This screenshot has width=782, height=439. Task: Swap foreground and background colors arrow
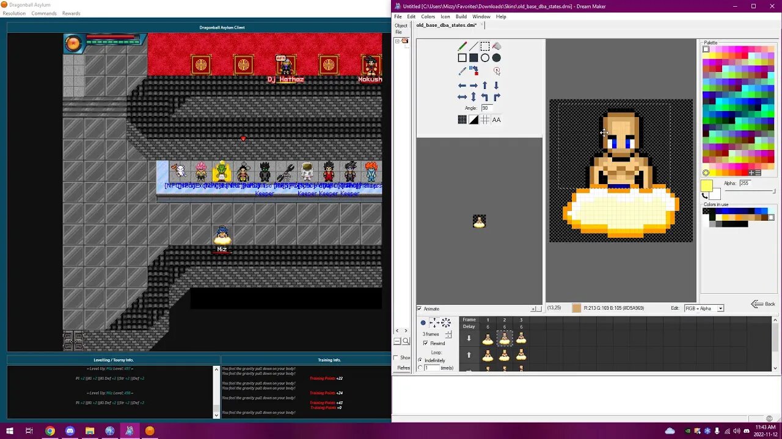coord(704,196)
